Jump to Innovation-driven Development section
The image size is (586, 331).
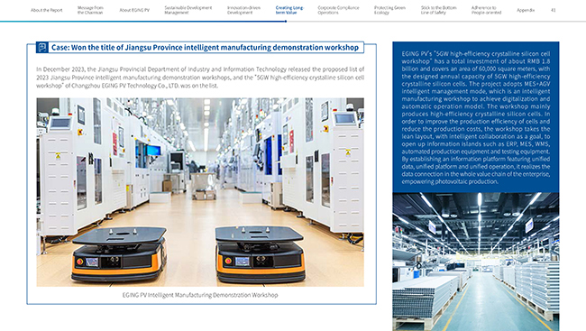click(243, 10)
